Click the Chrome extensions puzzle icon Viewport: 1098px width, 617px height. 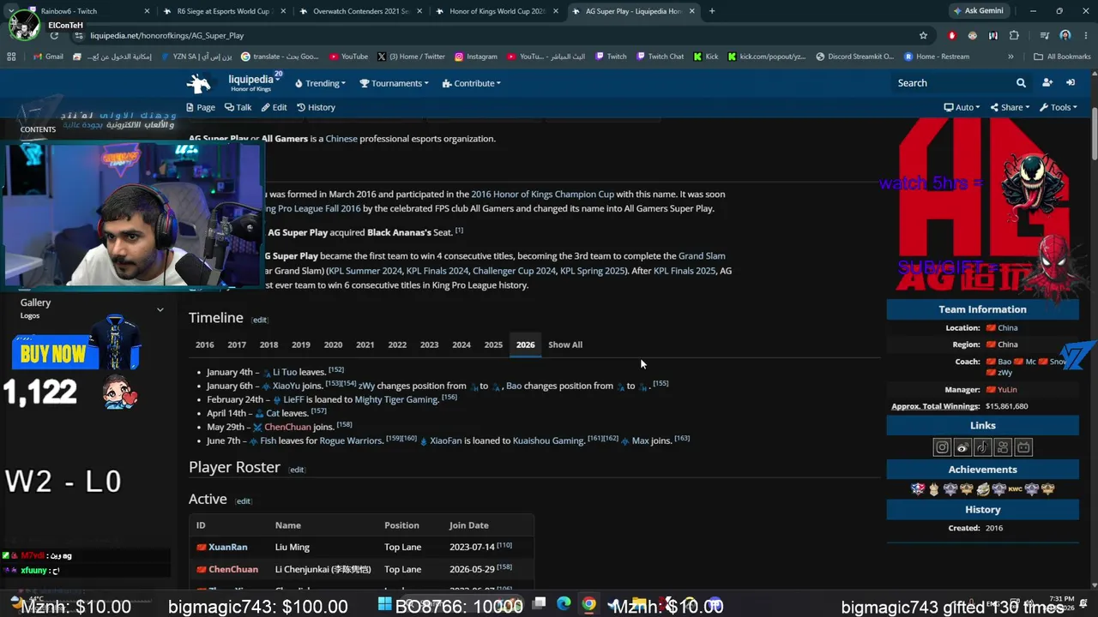pos(1014,35)
